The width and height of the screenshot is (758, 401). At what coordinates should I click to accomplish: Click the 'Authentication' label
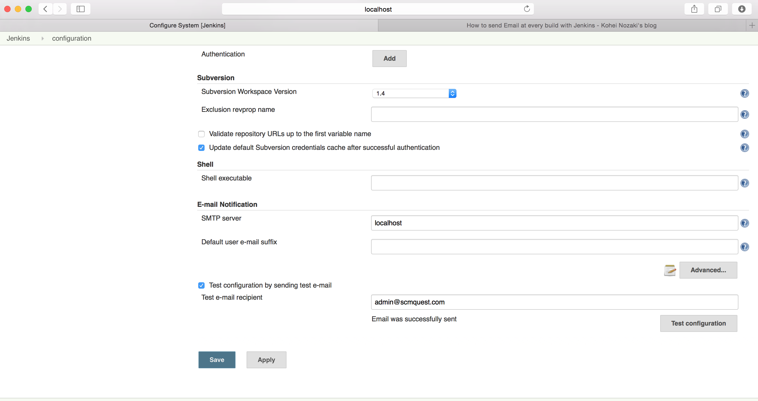tap(223, 54)
